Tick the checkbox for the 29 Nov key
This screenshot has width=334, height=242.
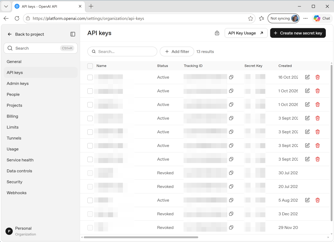90,227
